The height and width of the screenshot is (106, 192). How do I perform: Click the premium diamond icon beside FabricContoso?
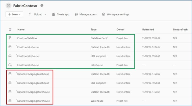[42, 6]
